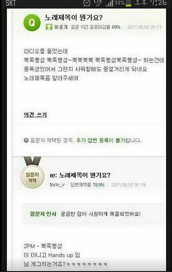
Task: Tap the alarm clock status icon
Action: (87, 3)
